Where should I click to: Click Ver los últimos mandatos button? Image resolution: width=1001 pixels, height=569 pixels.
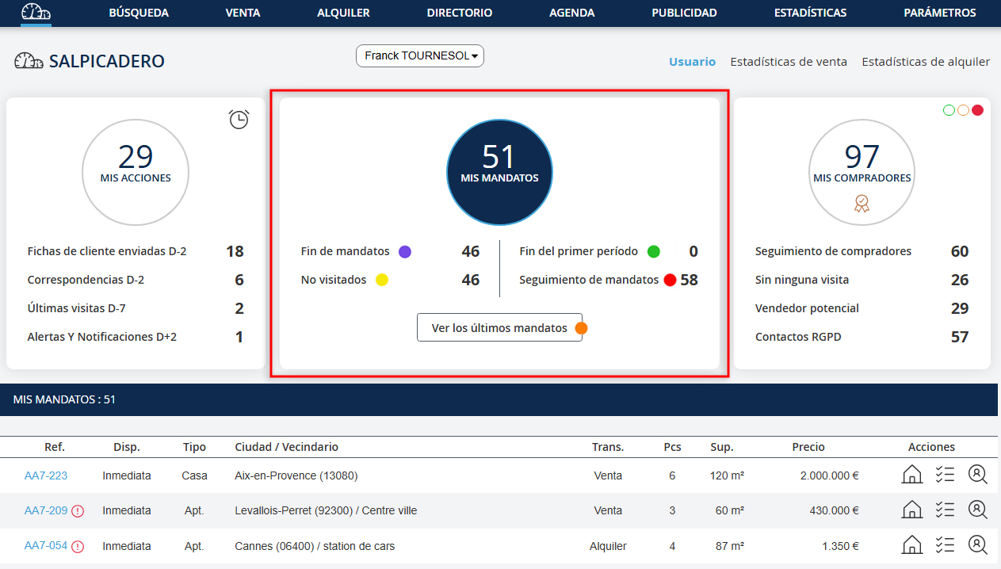(x=499, y=328)
